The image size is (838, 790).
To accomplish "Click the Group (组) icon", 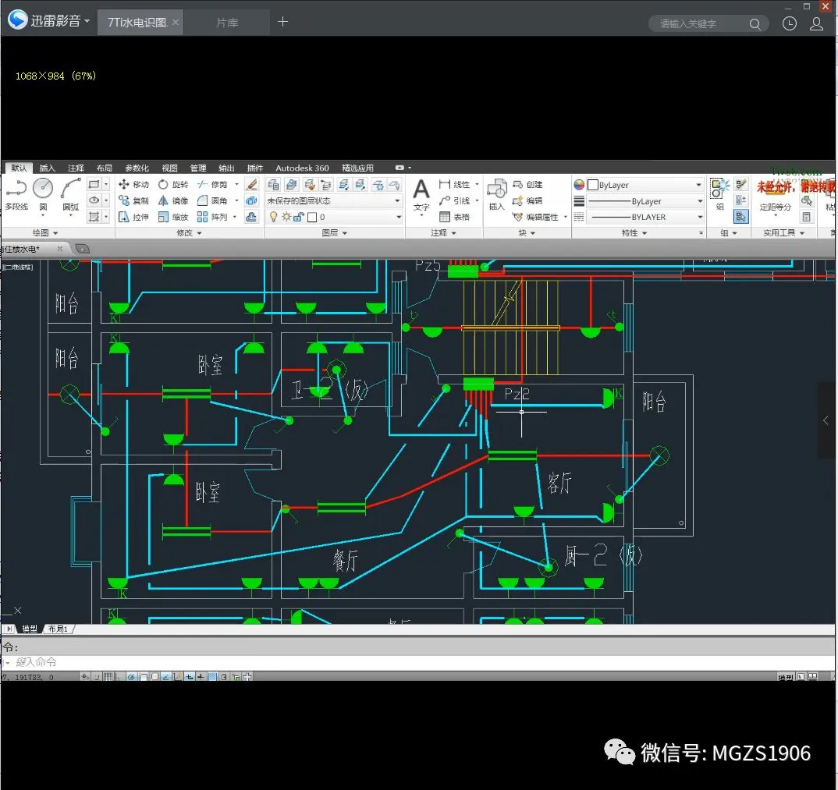I will click(720, 195).
